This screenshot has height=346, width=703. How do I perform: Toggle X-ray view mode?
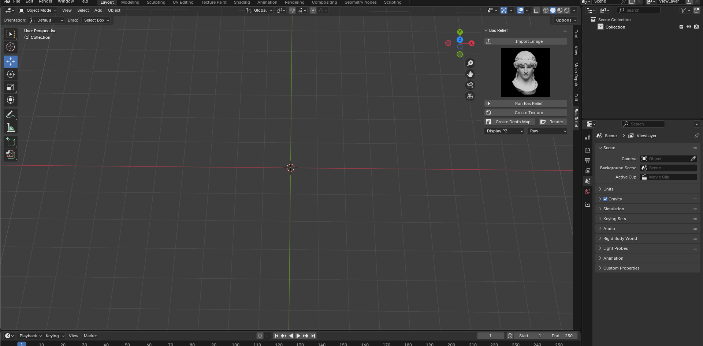pos(537,10)
